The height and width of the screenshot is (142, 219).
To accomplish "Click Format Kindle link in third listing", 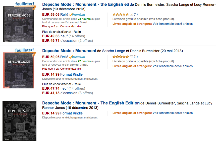I will (x=71, y=113).
